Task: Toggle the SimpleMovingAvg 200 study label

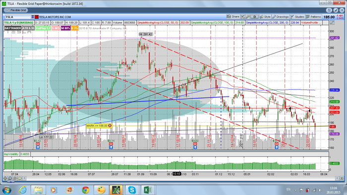Action: (x=267, y=23)
